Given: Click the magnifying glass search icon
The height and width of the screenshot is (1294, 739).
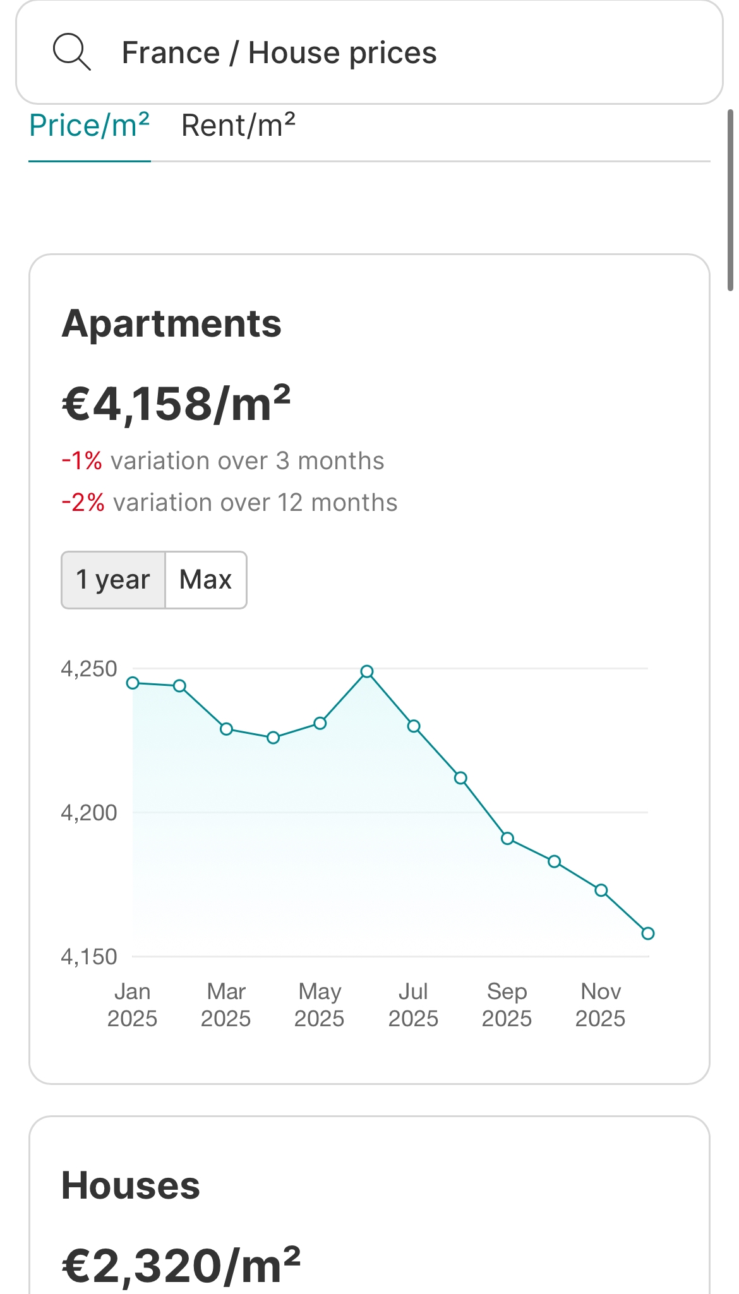Looking at the screenshot, I should tap(71, 52).
